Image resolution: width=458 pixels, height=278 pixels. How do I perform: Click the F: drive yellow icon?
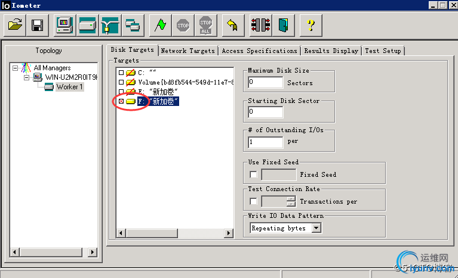(x=131, y=101)
